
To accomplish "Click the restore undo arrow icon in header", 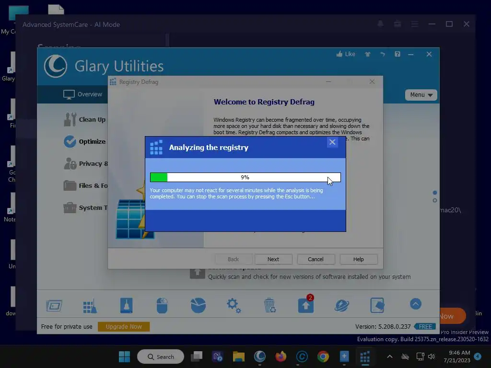I will point(382,54).
